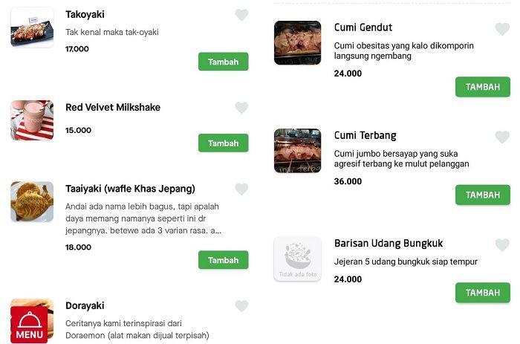View the Cumi Gendut grilled squid photo
Screen dimensions: 520x344
click(297, 43)
